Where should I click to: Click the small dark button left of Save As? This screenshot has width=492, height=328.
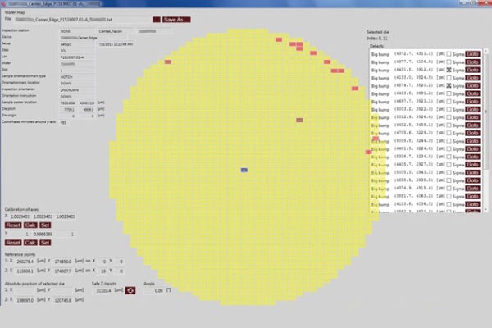157,18
